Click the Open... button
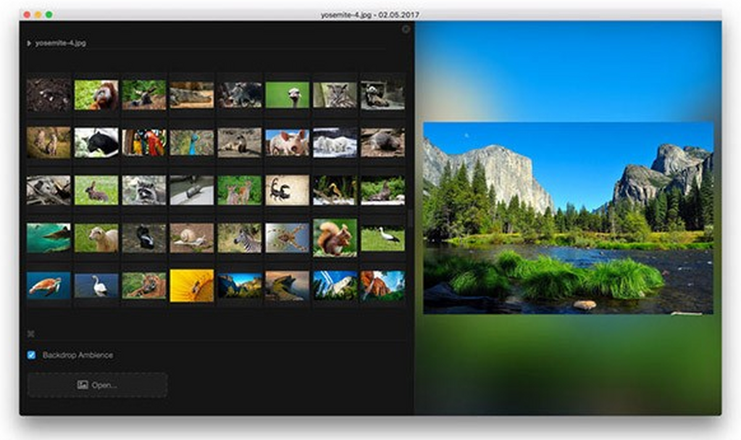Viewport: 741px width, 440px height. [x=98, y=385]
